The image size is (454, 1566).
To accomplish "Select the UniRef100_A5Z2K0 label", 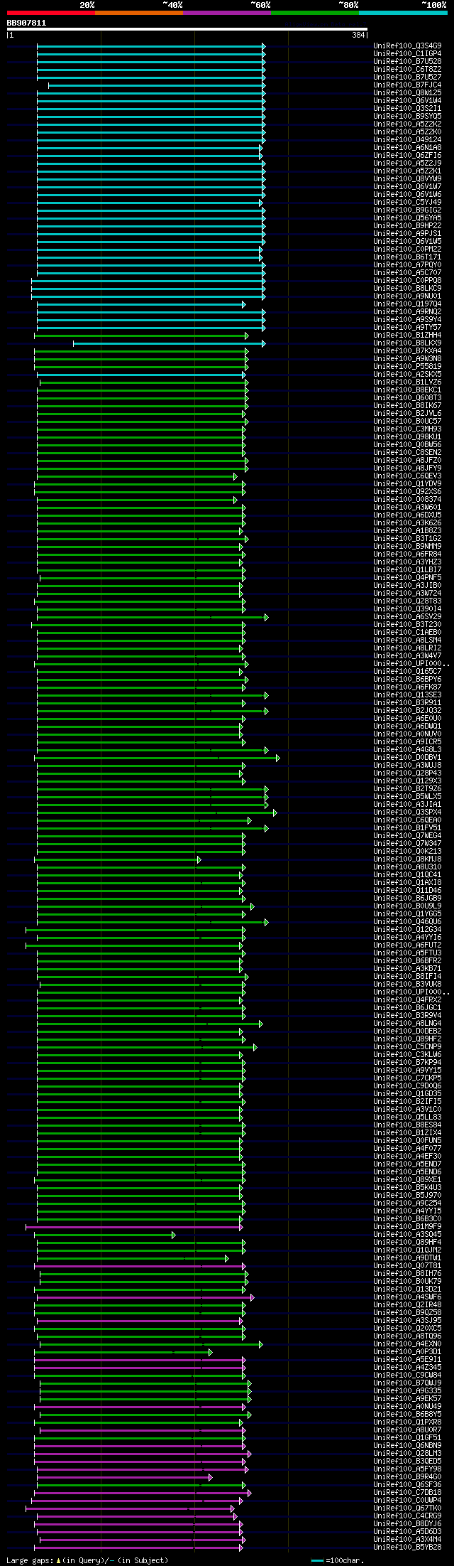I will (x=407, y=132).
